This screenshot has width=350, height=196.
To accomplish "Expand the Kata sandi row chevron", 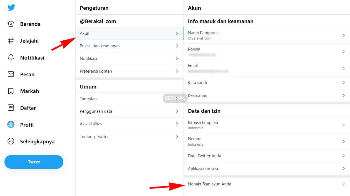I will [344, 83].
